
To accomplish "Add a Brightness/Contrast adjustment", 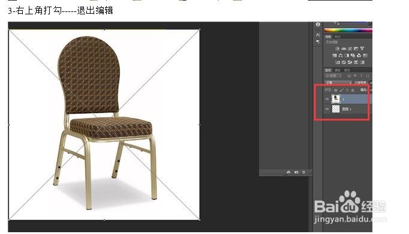I will coord(338,48).
